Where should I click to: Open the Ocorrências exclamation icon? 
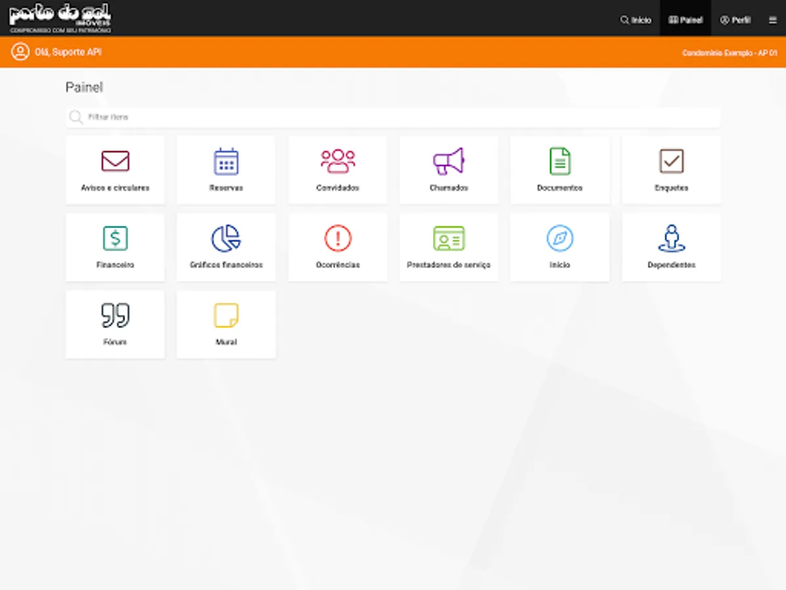pos(337,238)
